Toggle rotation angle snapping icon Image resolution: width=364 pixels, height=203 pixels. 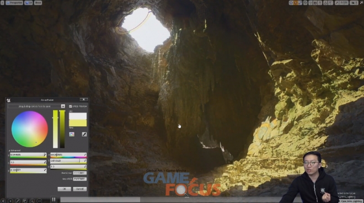(325, 3)
